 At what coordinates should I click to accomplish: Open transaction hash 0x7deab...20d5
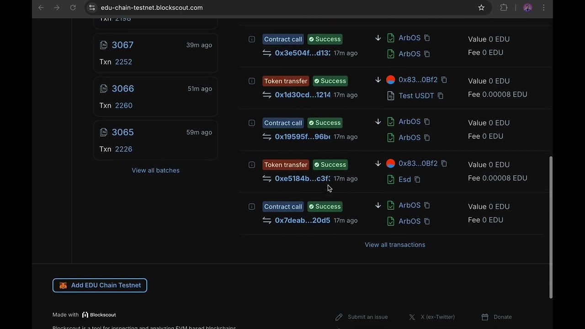pyautogui.click(x=302, y=220)
